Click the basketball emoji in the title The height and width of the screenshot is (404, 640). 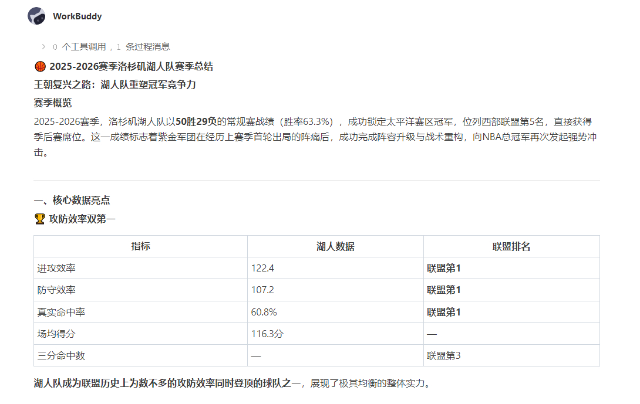pyautogui.click(x=40, y=66)
